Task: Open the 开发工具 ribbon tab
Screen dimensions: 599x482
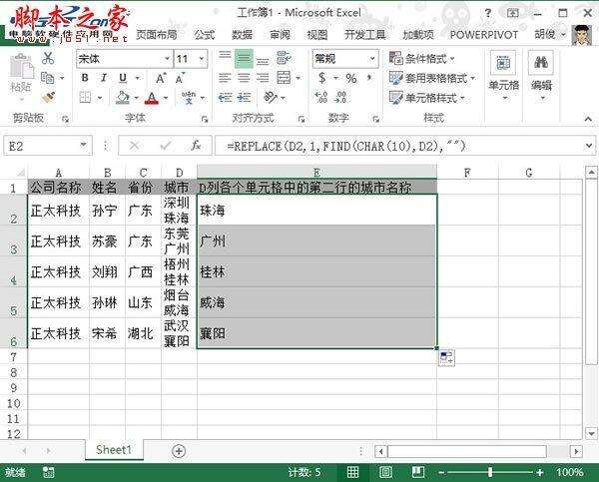Action: (x=364, y=35)
